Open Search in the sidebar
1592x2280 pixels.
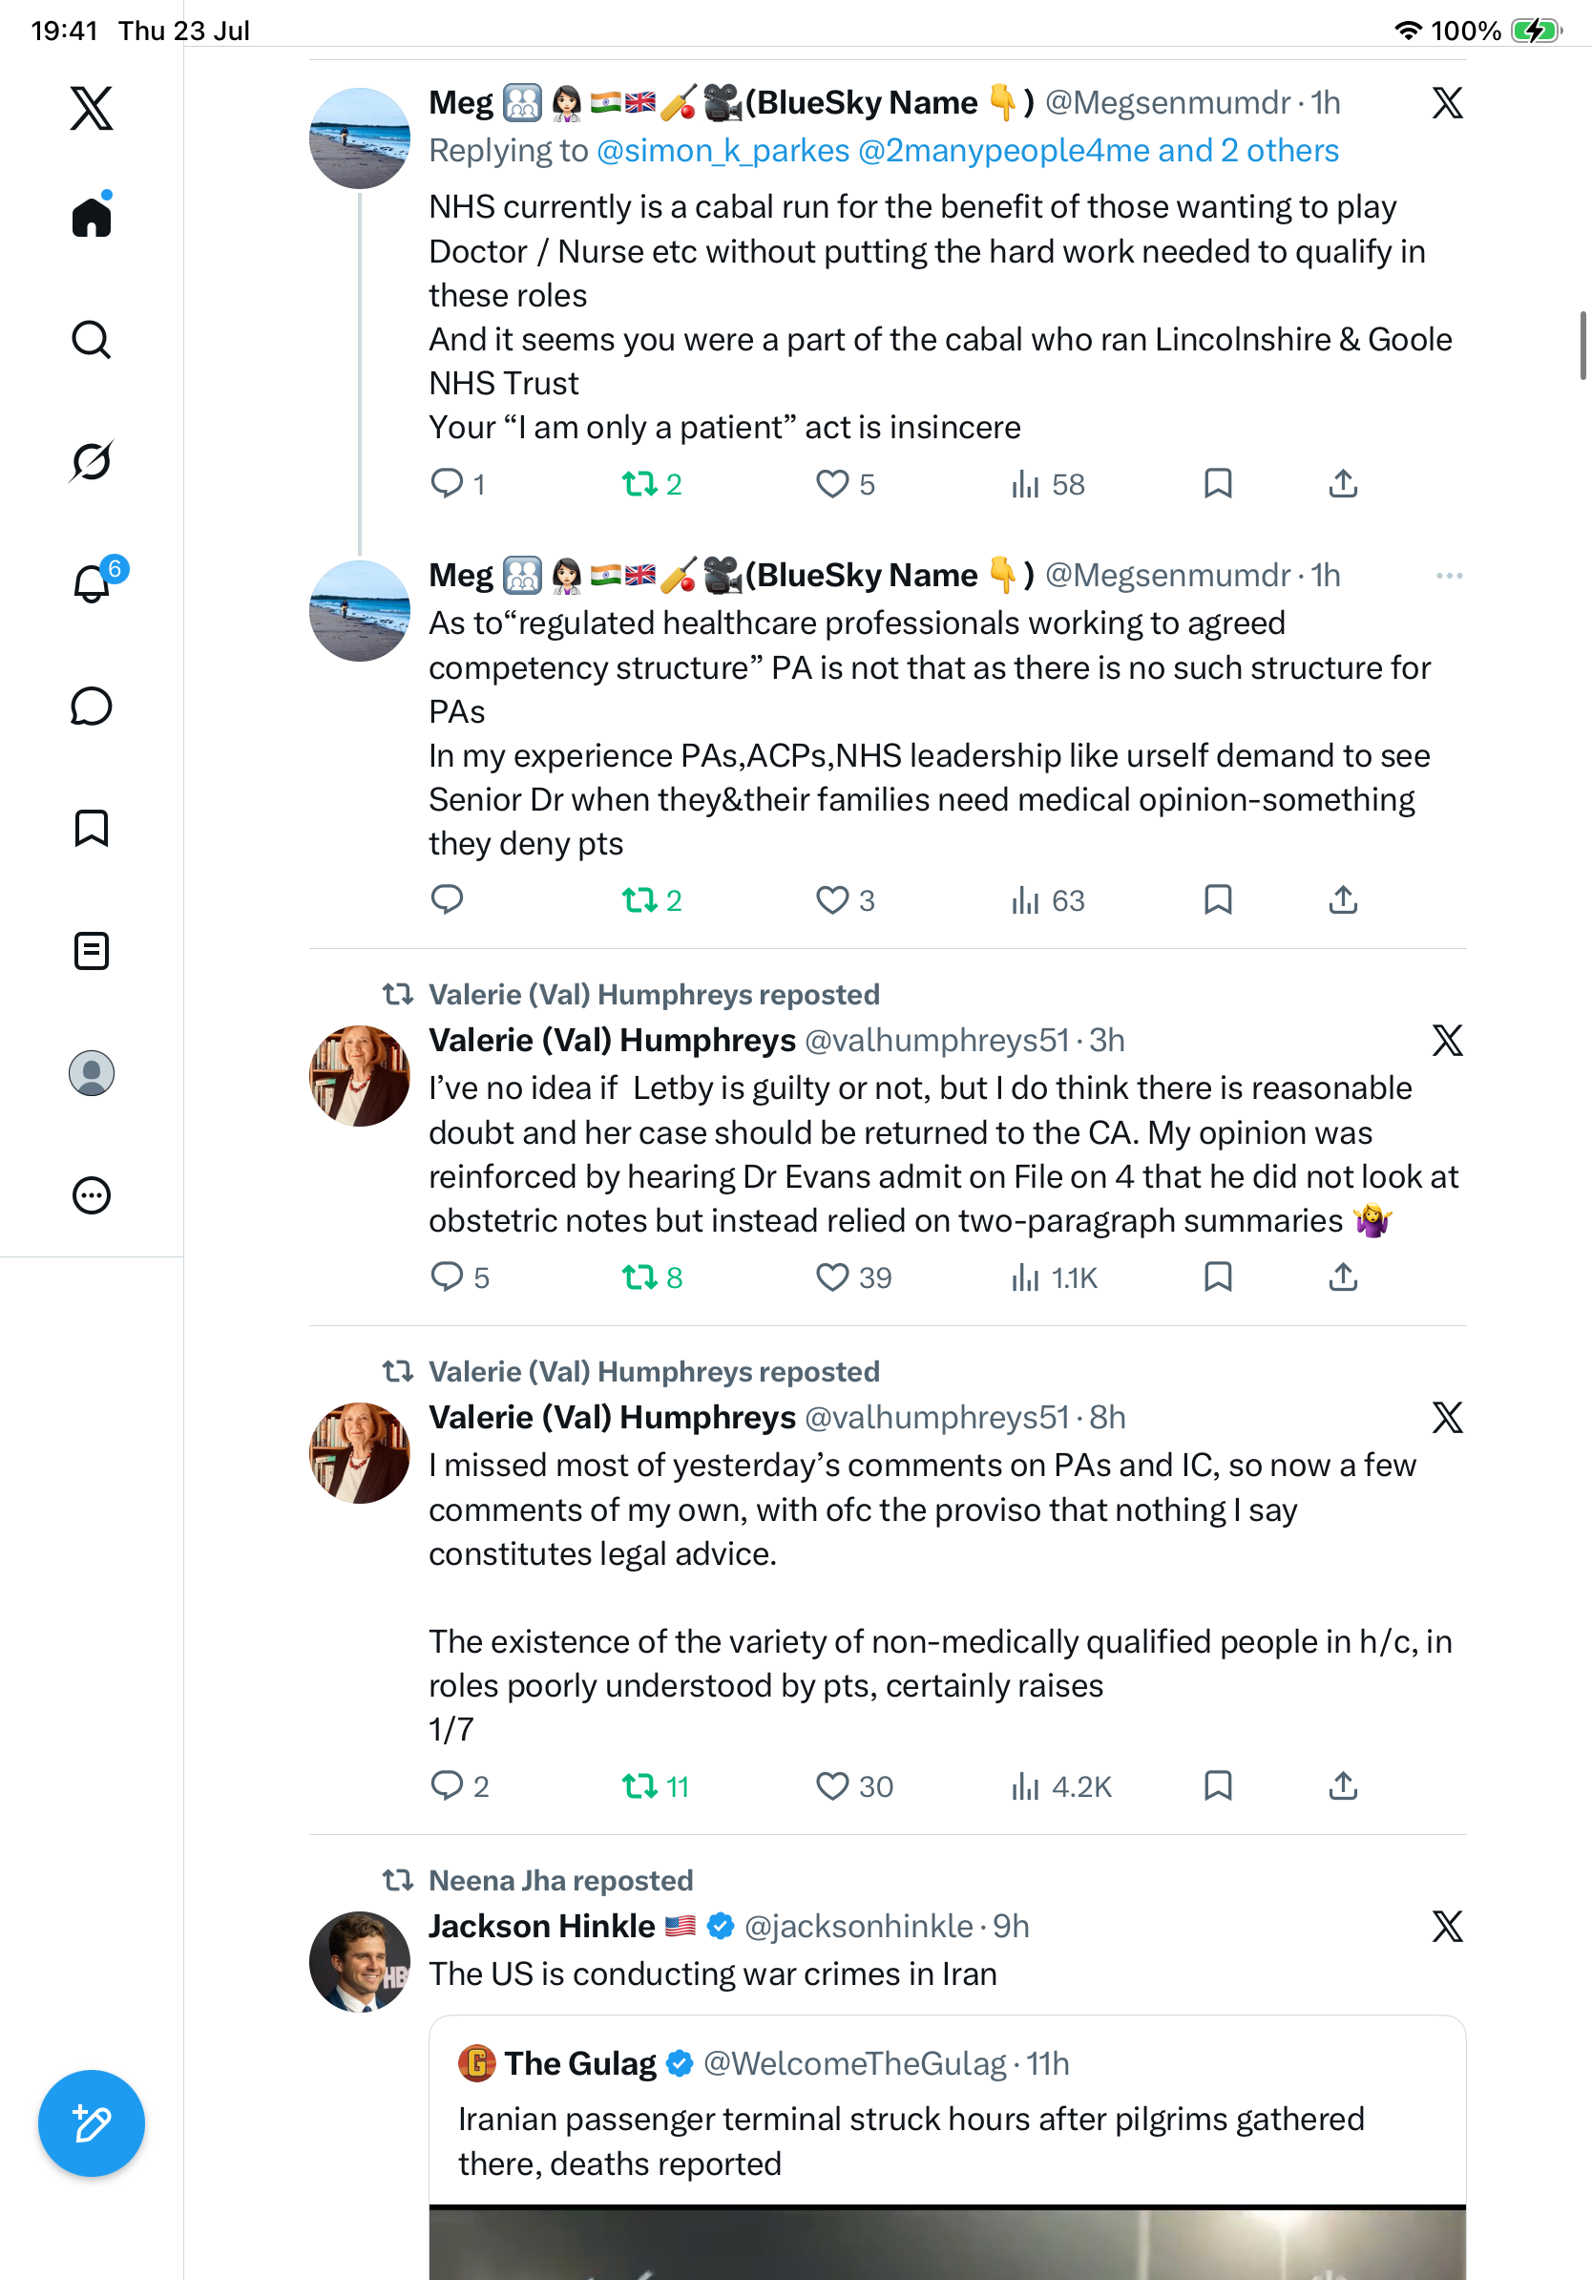[x=92, y=340]
